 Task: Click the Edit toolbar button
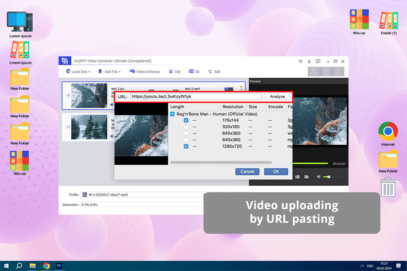[214, 72]
